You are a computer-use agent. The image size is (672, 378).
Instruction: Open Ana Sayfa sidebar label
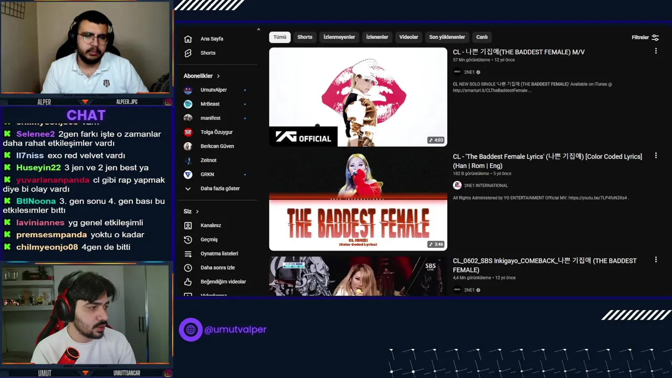(212, 39)
